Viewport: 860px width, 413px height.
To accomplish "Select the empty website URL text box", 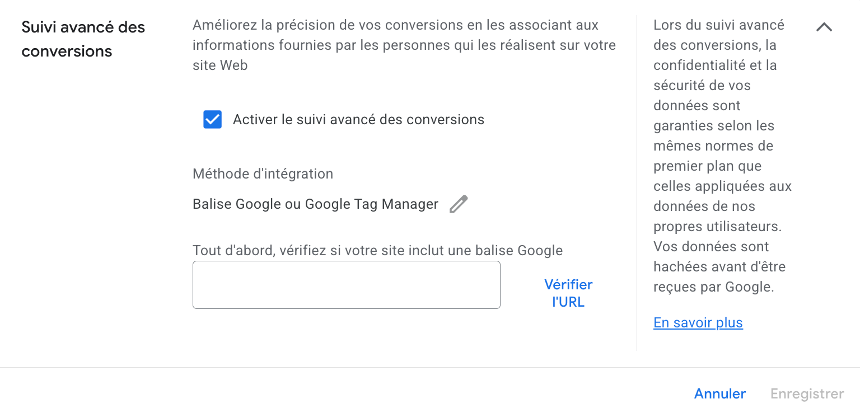I will 346,284.
